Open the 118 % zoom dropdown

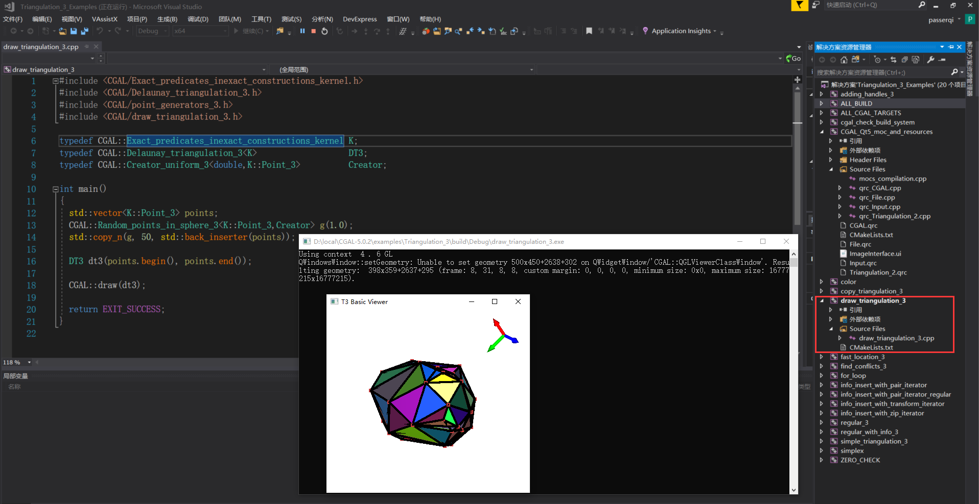click(x=29, y=362)
